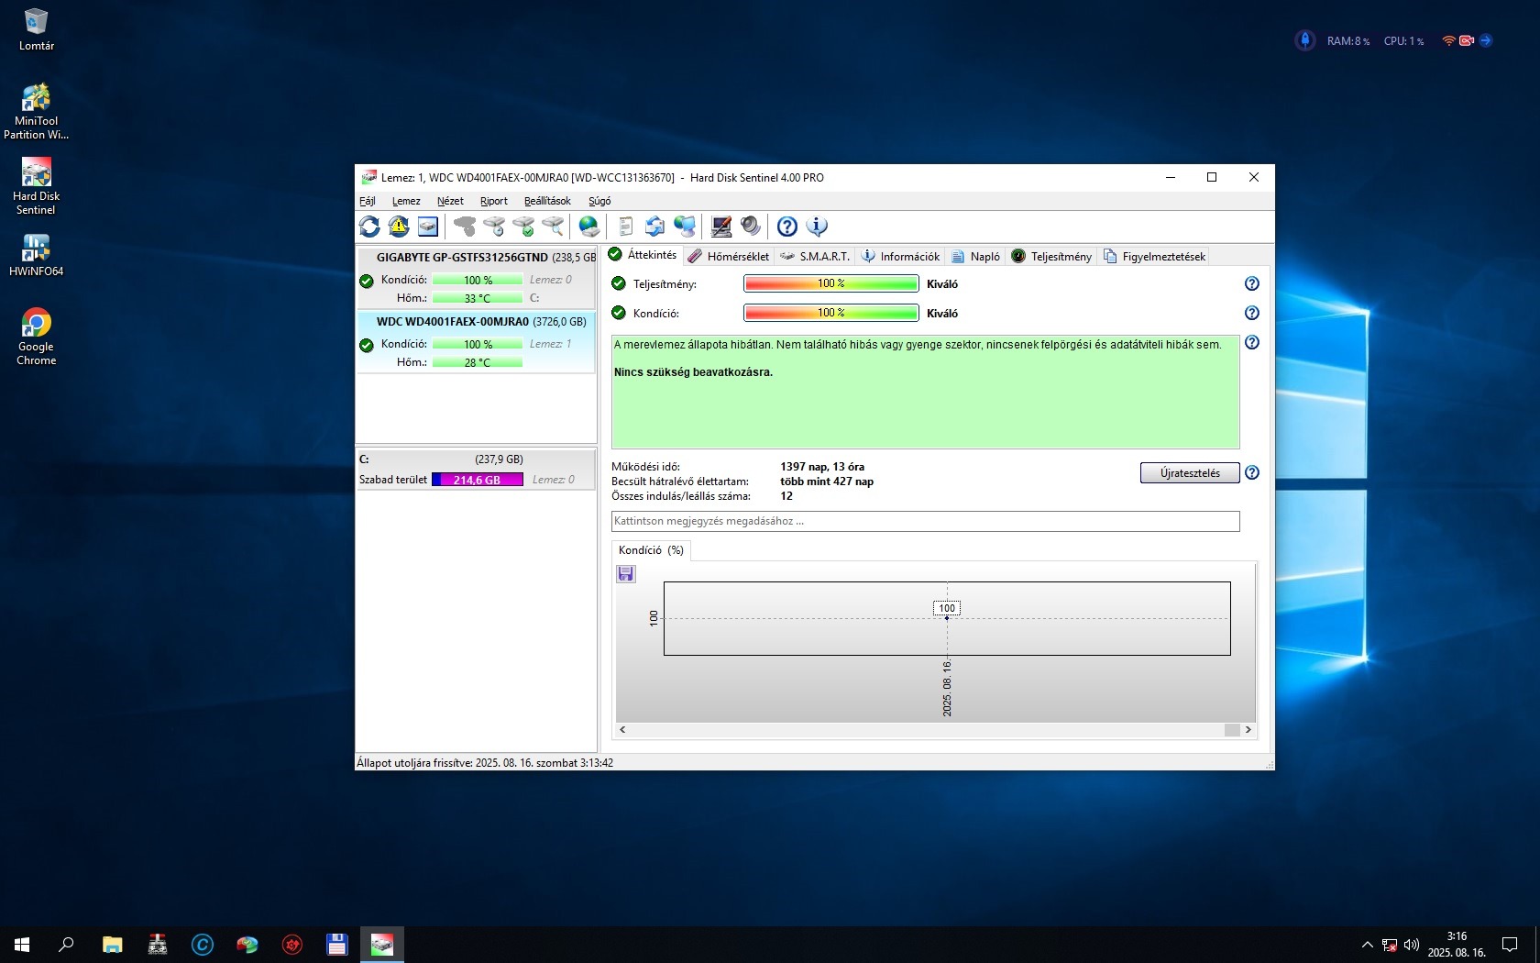Click the refresh disk status toolbar icon

coord(369,227)
